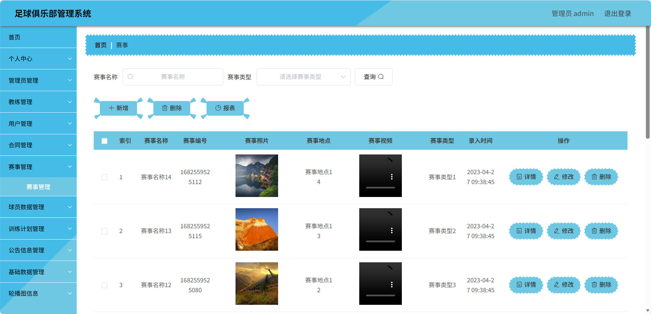Click the 新增 add button
This screenshot has height=314, width=651.
click(118, 108)
